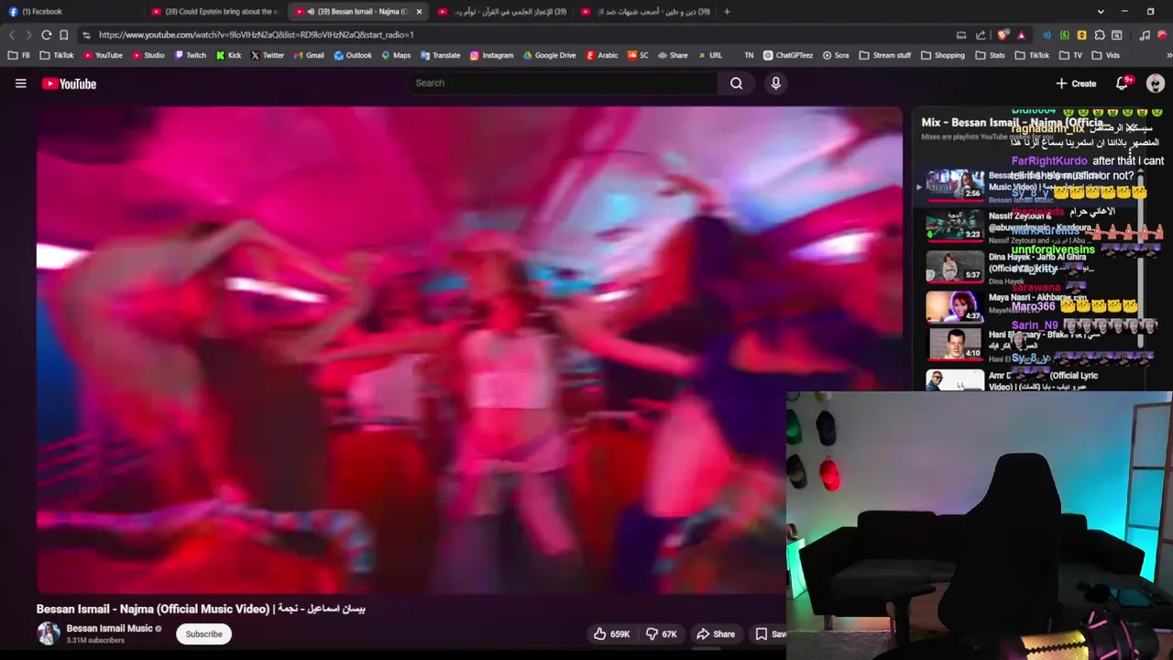The width and height of the screenshot is (1173, 660).
Task: Play Nassif Zeytoun 3:23 playlist thumbnail
Action: pos(955,225)
